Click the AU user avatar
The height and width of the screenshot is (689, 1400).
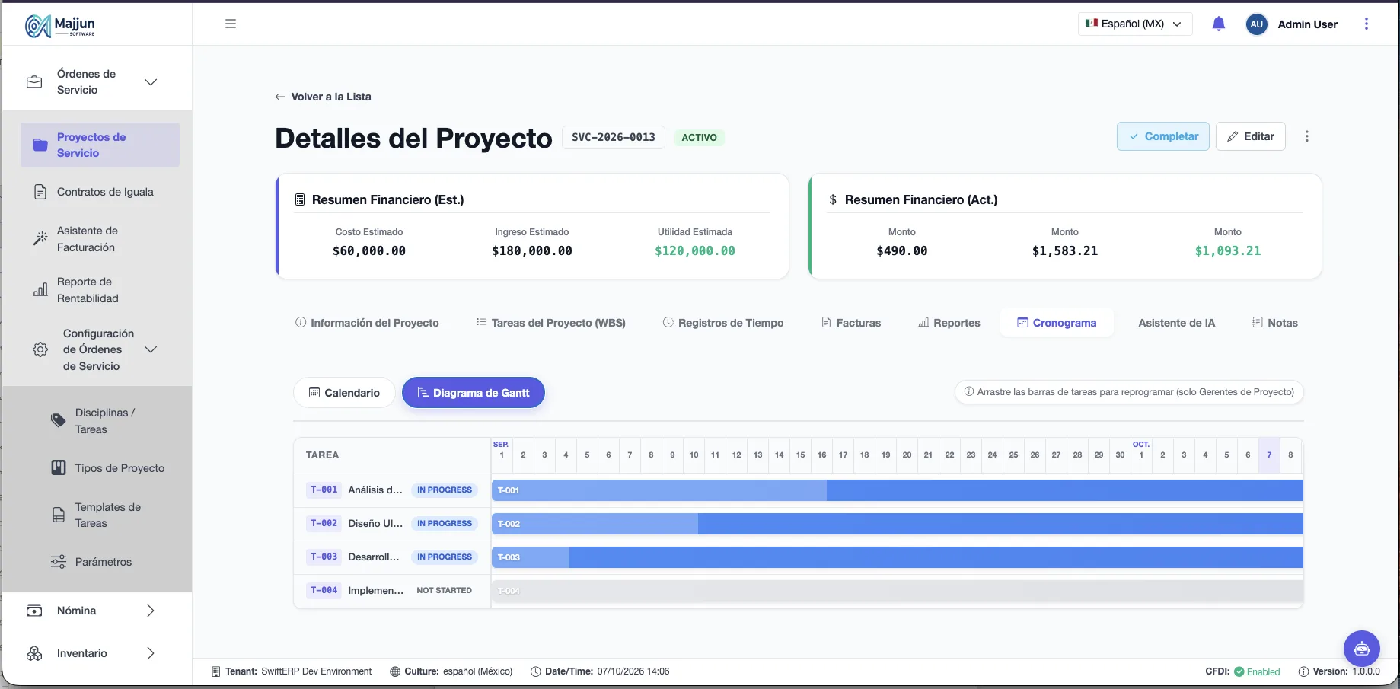(x=1256, y=24)
